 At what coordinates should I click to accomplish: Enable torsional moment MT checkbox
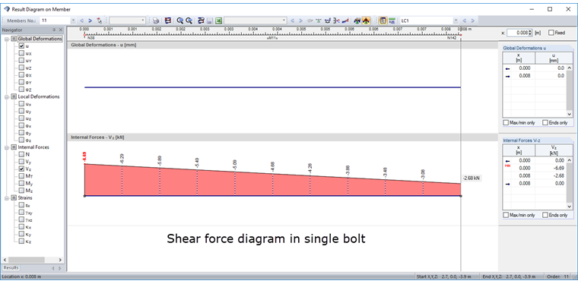coord(21,176)
